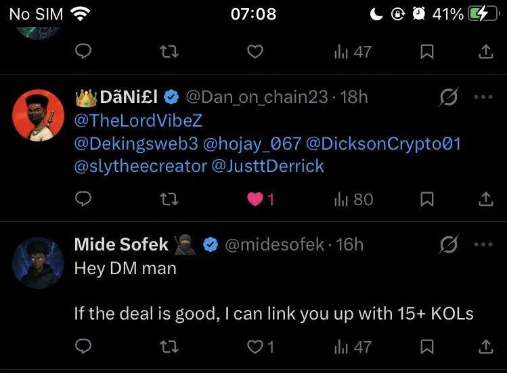This screenshot has width=507, height=373.
Task: Open more options on DãNi£l's tweet
Action: tap(483, 97)
